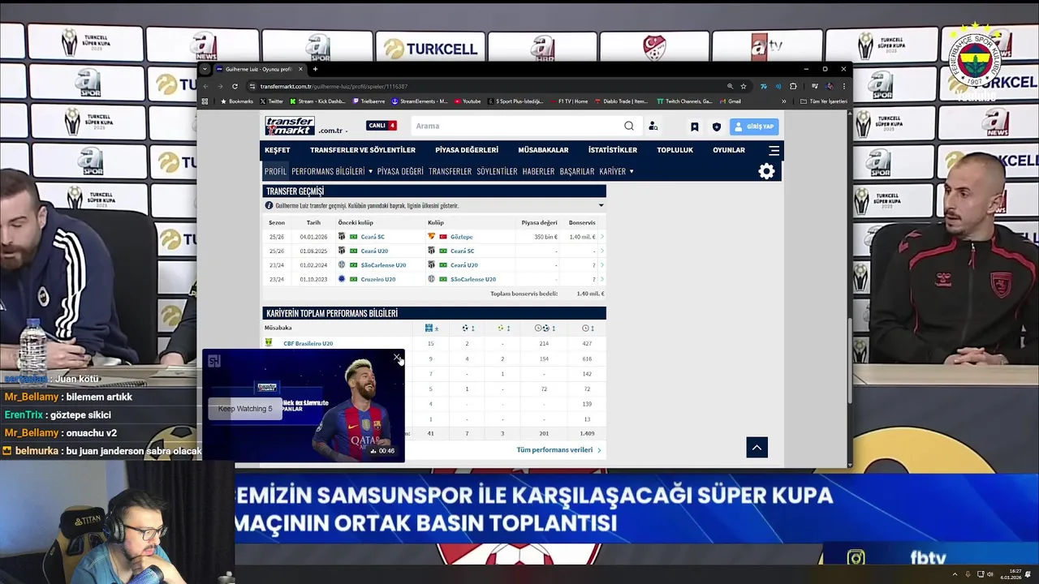Click the site info icon beside the URL

252,86
